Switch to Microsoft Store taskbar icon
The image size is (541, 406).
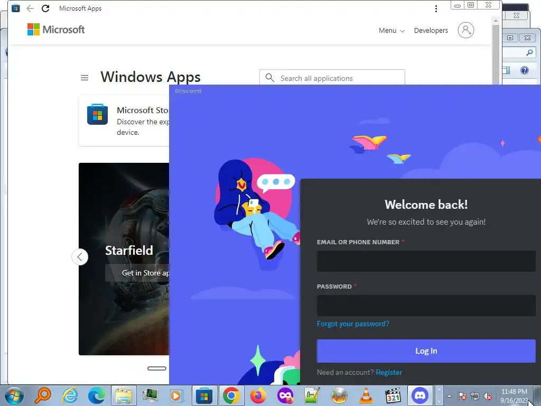[x=204, y=395]
